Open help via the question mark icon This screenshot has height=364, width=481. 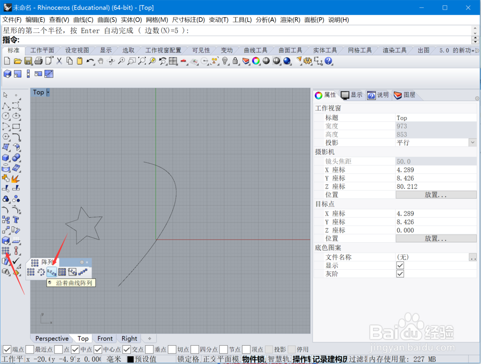[328, 61]
